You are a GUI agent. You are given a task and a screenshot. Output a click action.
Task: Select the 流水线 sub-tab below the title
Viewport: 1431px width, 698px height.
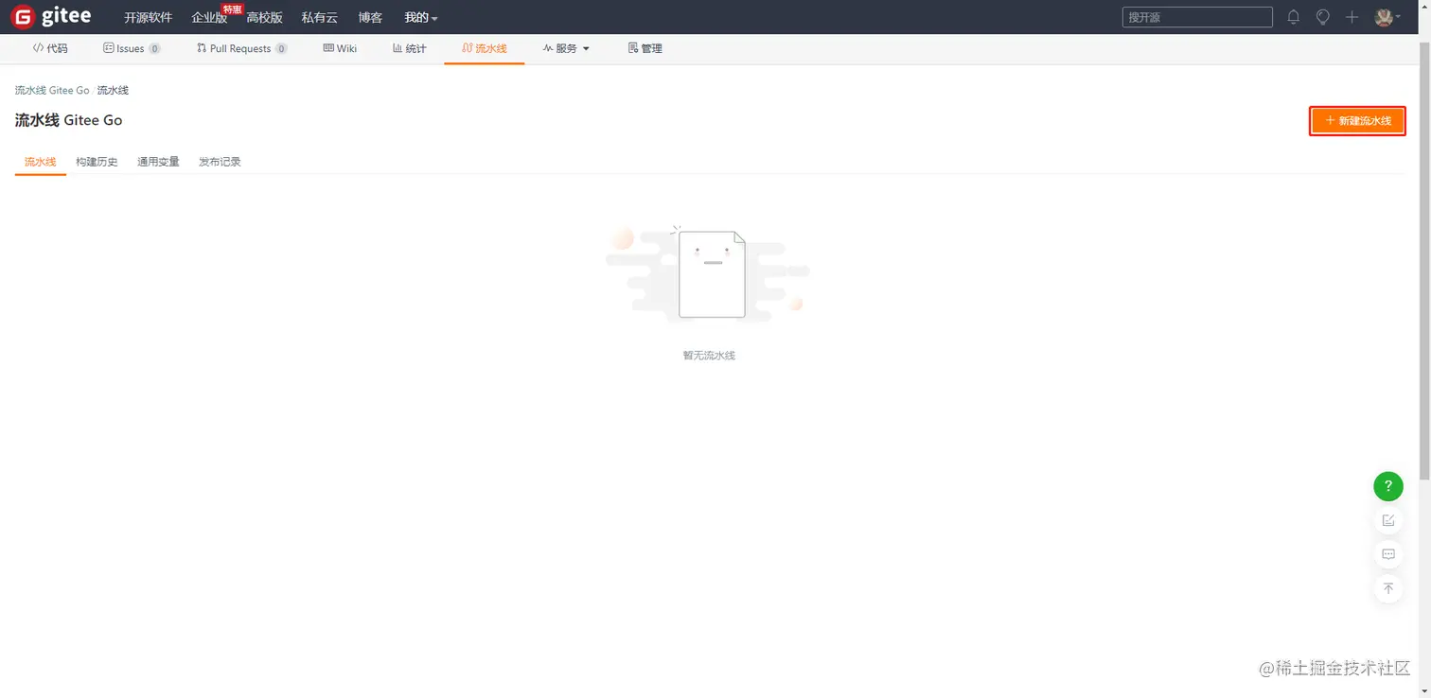coord(40,162)
